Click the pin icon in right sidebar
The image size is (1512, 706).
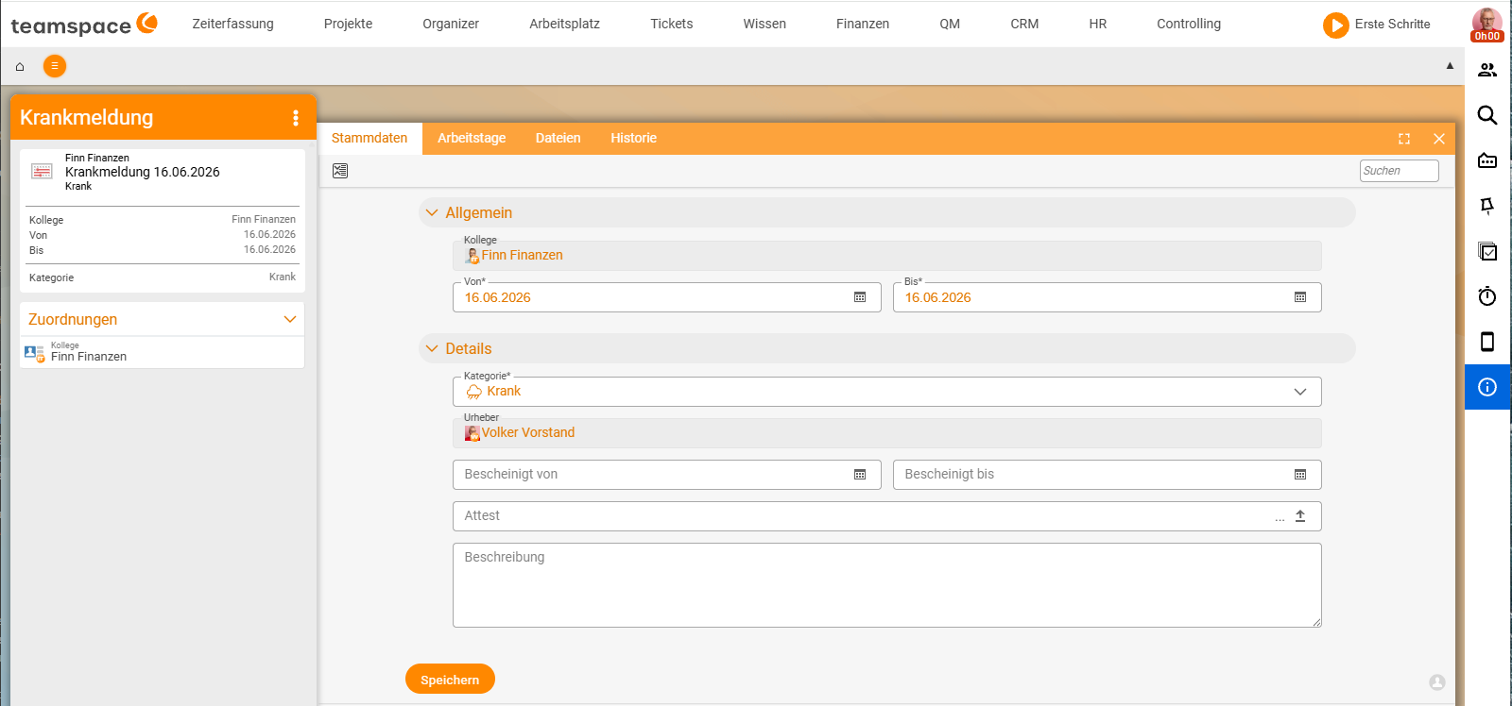[x=1487, y=206]
